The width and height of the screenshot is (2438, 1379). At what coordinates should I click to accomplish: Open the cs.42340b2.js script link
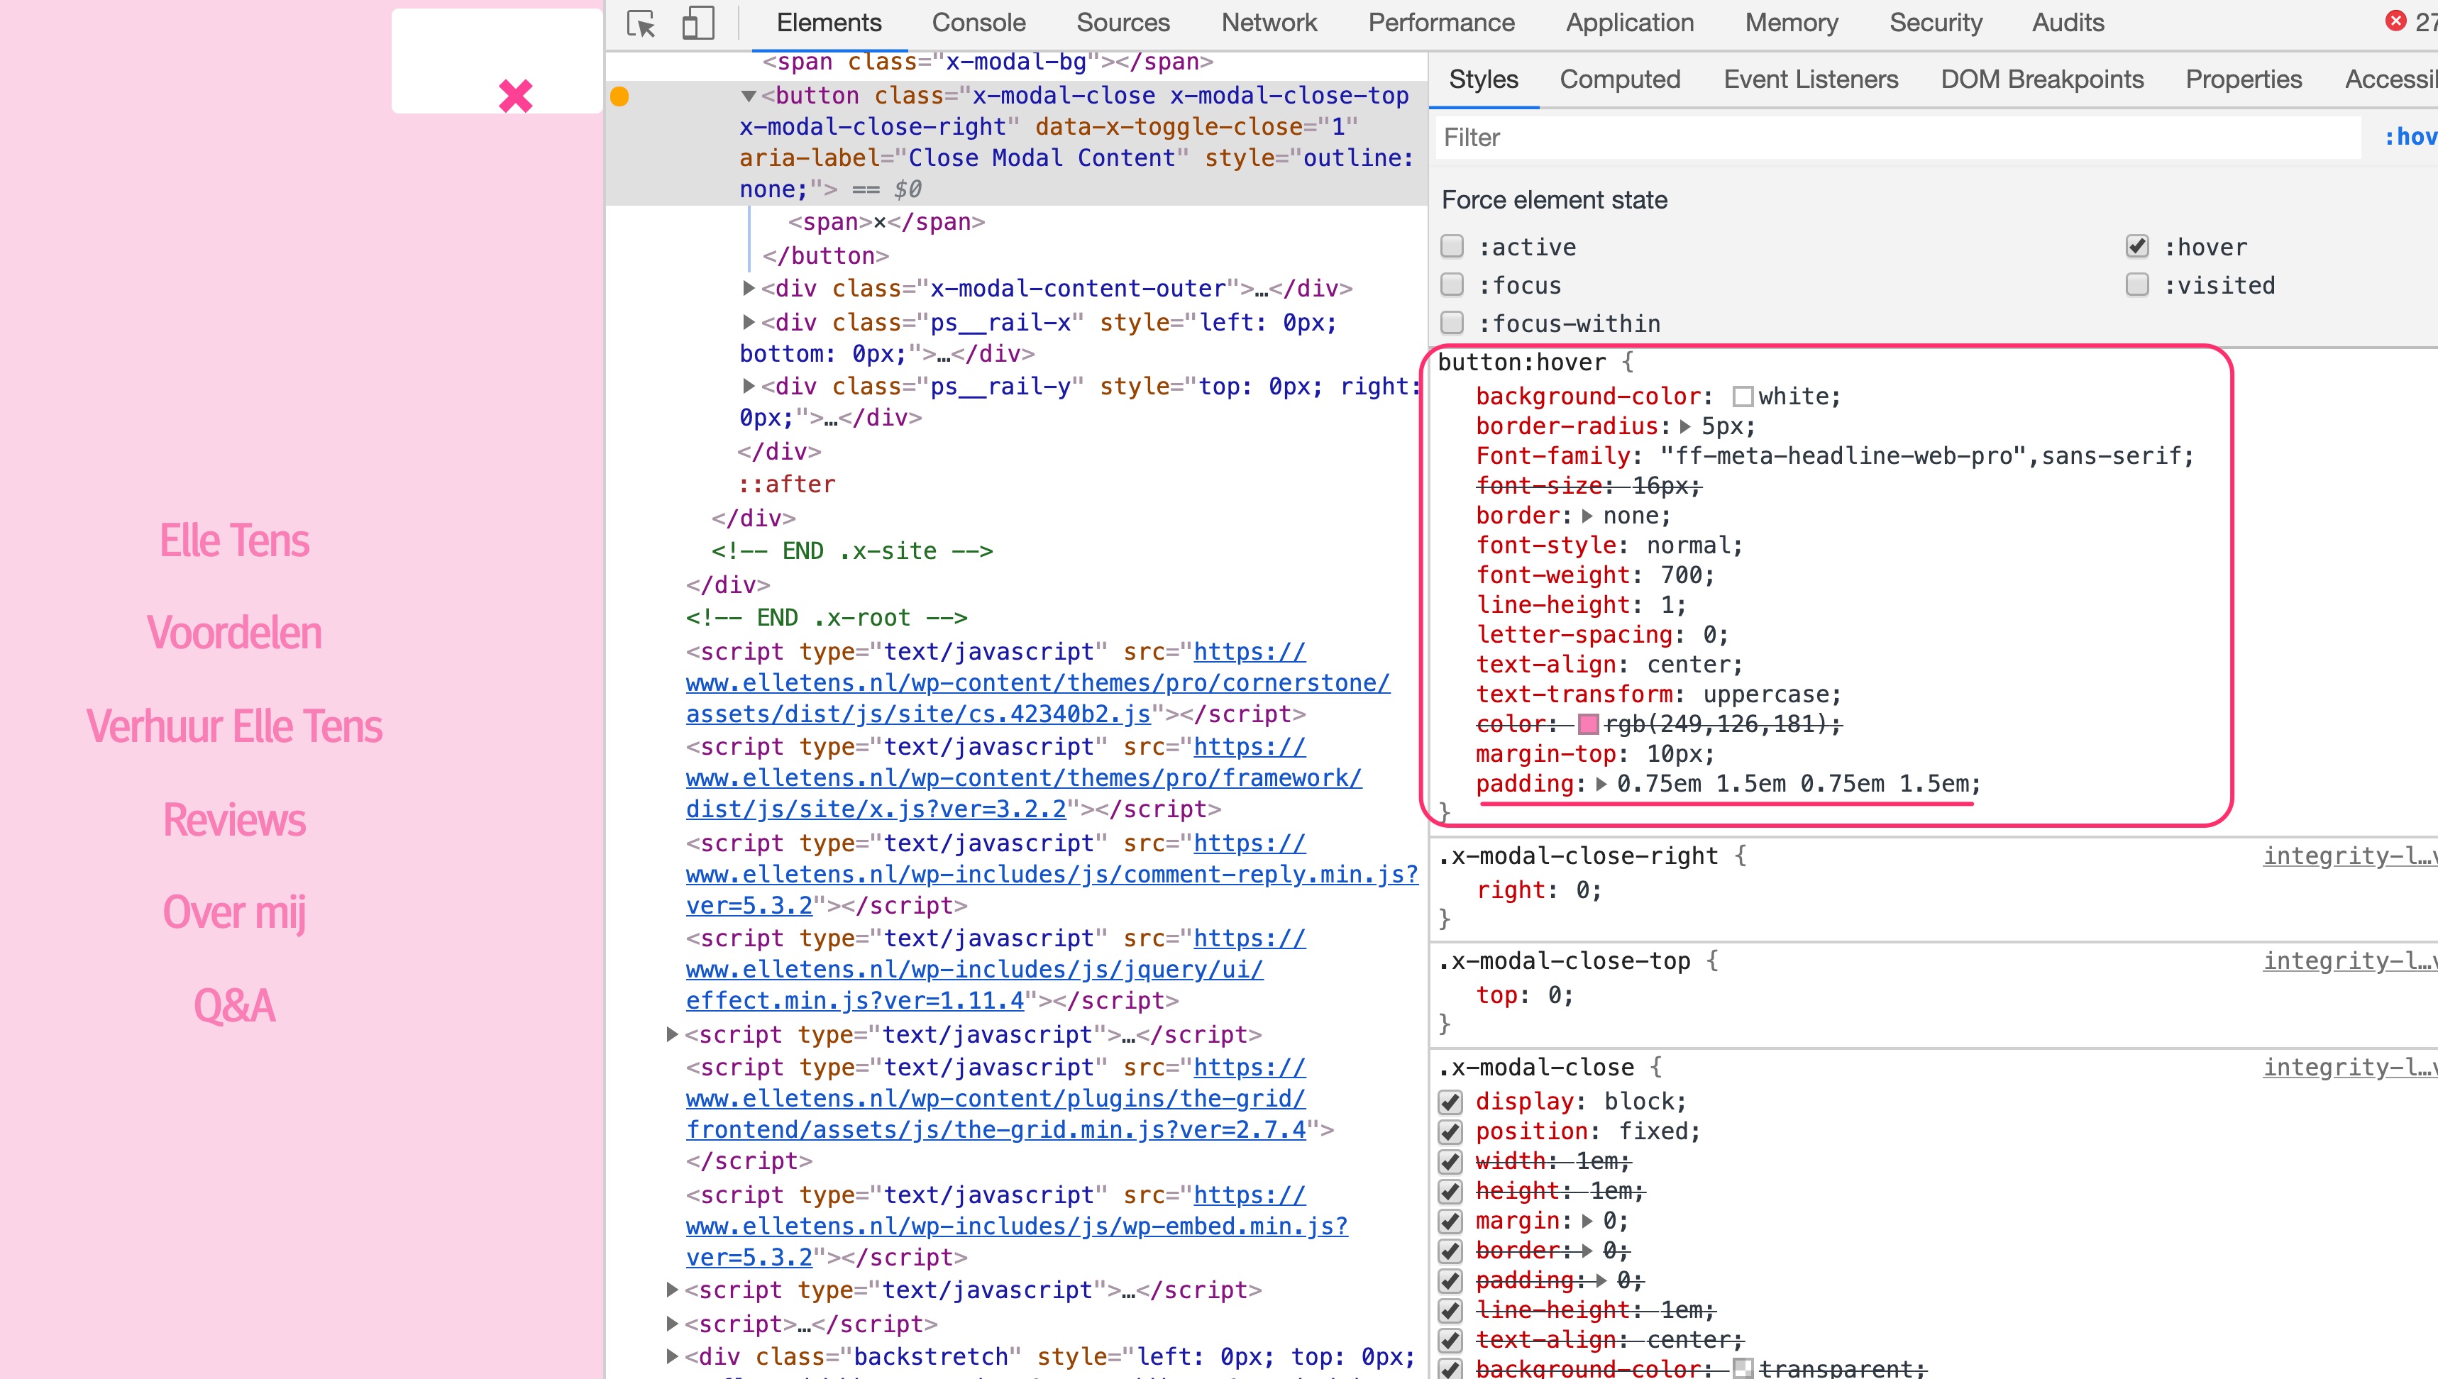(x=1038, y=683)
